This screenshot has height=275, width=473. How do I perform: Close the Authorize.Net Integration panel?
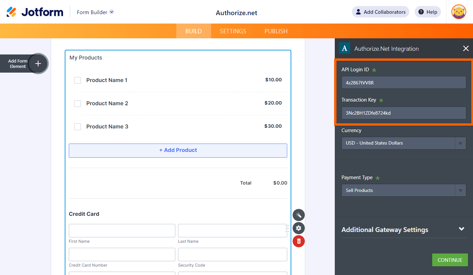coord(466,49)
